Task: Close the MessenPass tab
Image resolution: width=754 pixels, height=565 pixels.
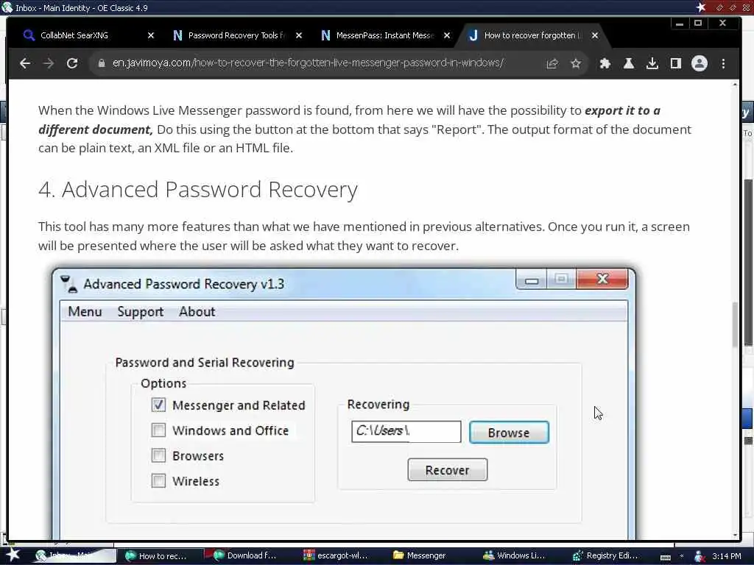Action: tap(447, 35)
